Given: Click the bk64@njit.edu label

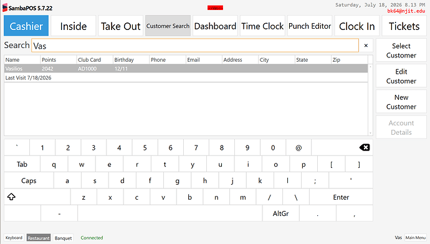Looking at the screenshot, I should (406, 11).
